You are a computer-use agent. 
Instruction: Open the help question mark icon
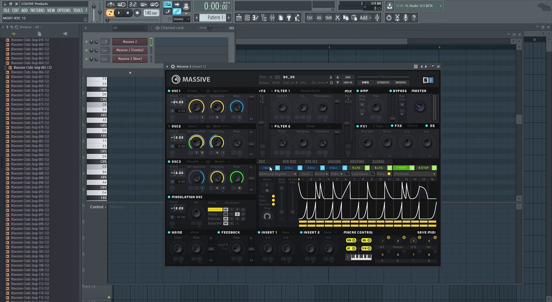pyautogui.click(x=414, y=18)
